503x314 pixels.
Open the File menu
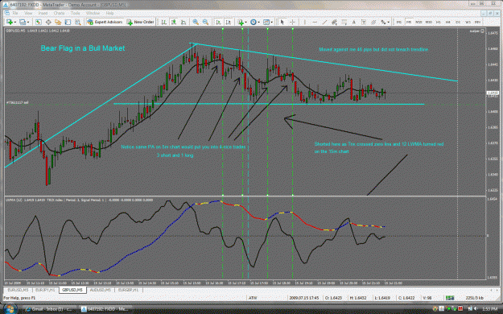pos(15,13)
